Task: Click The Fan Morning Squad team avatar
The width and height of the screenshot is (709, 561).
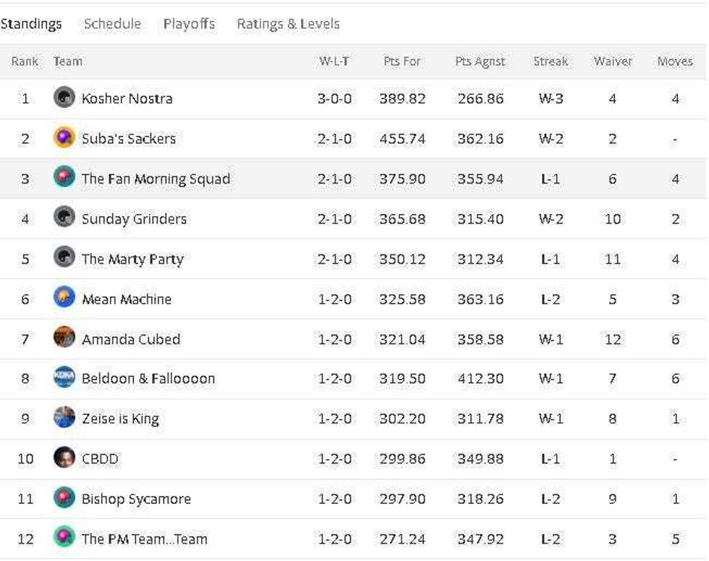Action: (x=64, y=177)
